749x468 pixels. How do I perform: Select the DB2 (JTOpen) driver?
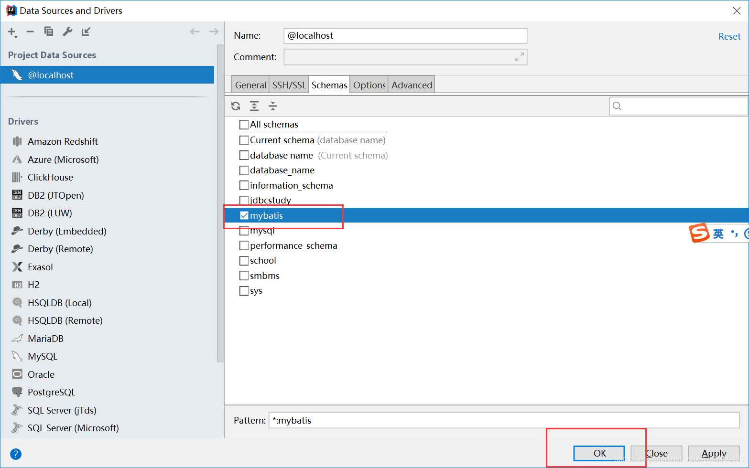[x=55, y=195]
